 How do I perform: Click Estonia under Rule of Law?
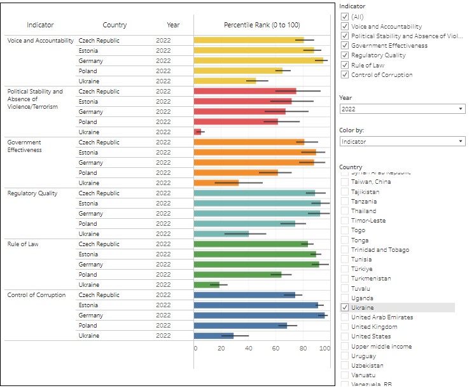[88, 254]
